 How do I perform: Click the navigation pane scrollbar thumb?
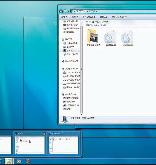click(x=82, y=69)
